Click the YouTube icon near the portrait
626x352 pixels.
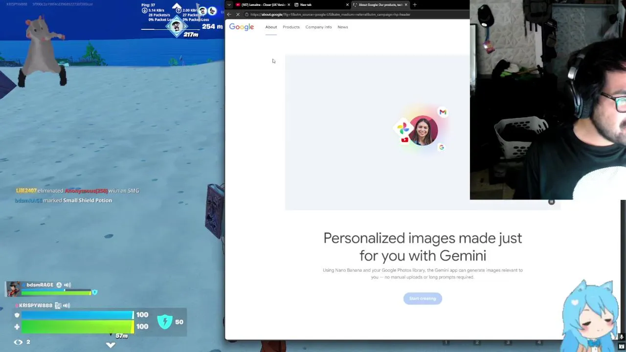[404, 140]
